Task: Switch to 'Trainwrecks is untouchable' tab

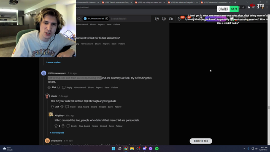Action: pyautogui.click(x=215, y=3)
